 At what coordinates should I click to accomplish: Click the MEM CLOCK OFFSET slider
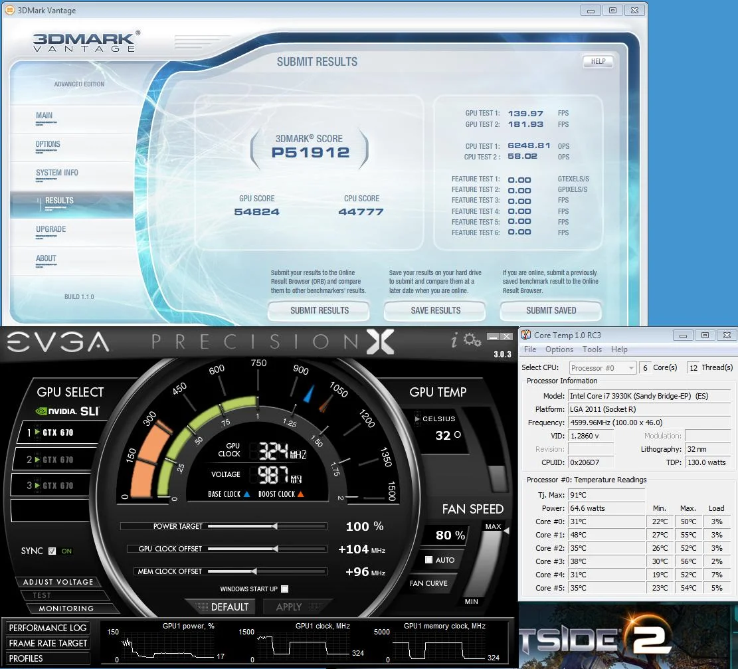[x=267, y=571]
